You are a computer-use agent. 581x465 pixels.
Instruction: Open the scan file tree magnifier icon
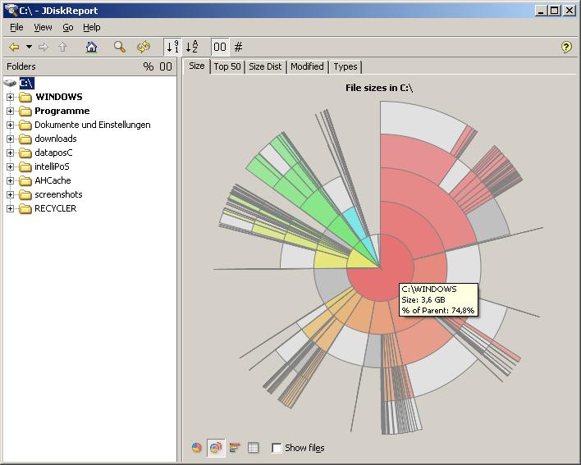[x=119, y=47]
